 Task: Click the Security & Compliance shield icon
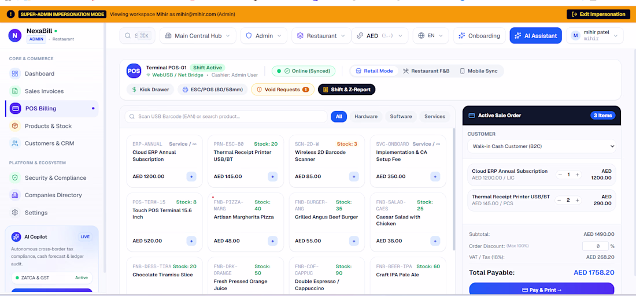tap(15, 178)
